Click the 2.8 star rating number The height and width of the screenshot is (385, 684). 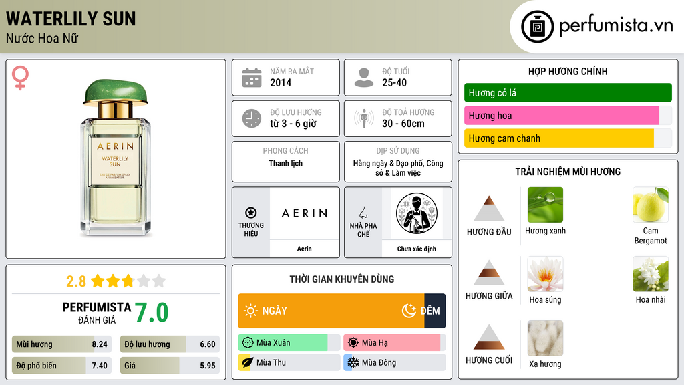click(76, 281)
